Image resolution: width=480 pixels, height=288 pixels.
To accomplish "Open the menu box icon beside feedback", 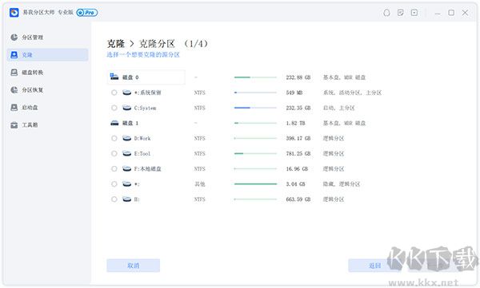I will 414,13.
